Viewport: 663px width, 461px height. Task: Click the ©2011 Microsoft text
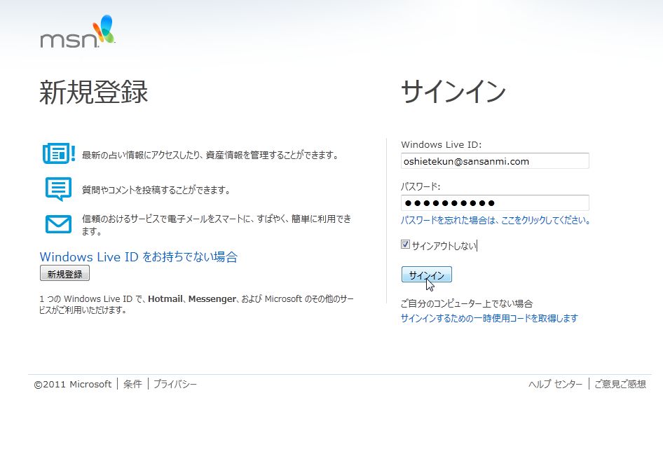73,385
